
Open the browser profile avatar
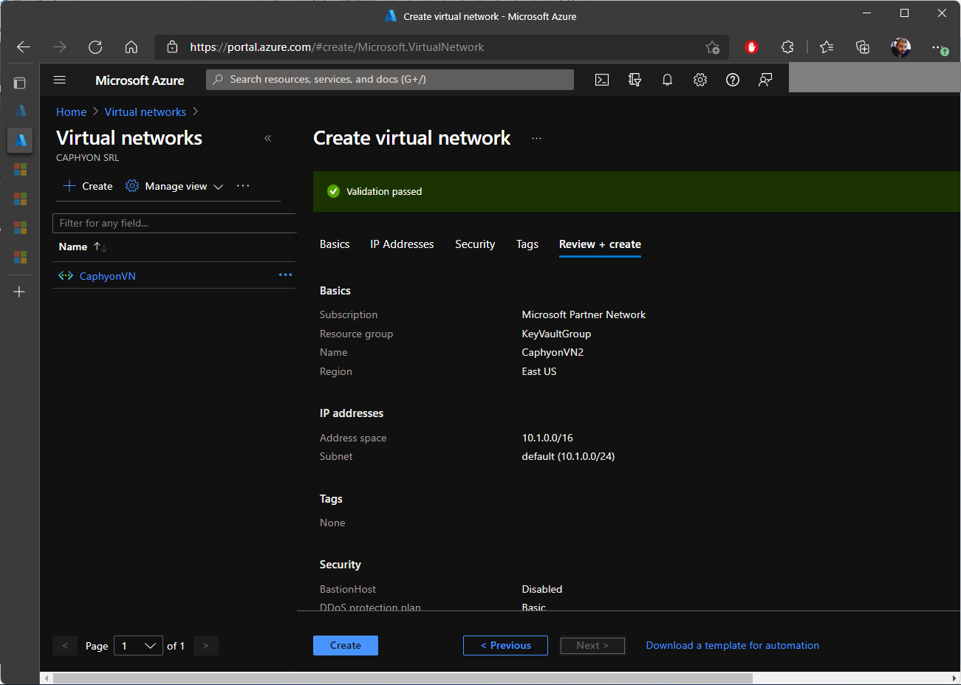click(x=900, y=47)
